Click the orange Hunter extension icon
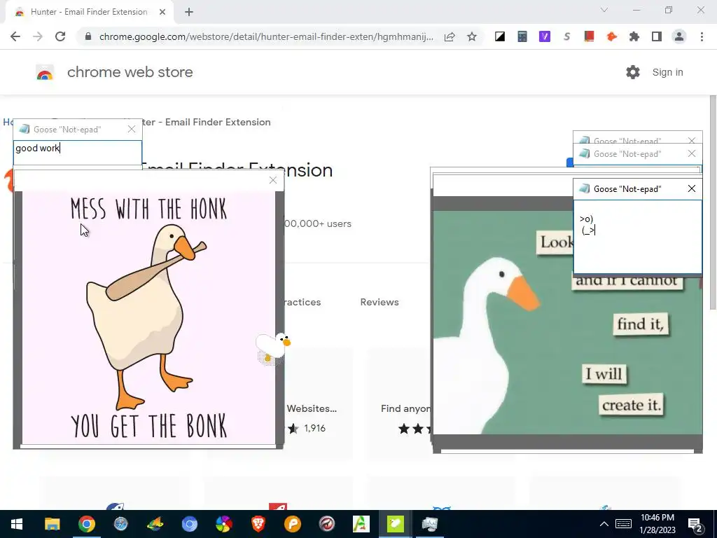 click(x=611, y=36)
